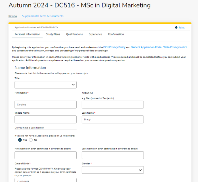Open Student Application Portal Data Privacy Notice

(159, 47)
